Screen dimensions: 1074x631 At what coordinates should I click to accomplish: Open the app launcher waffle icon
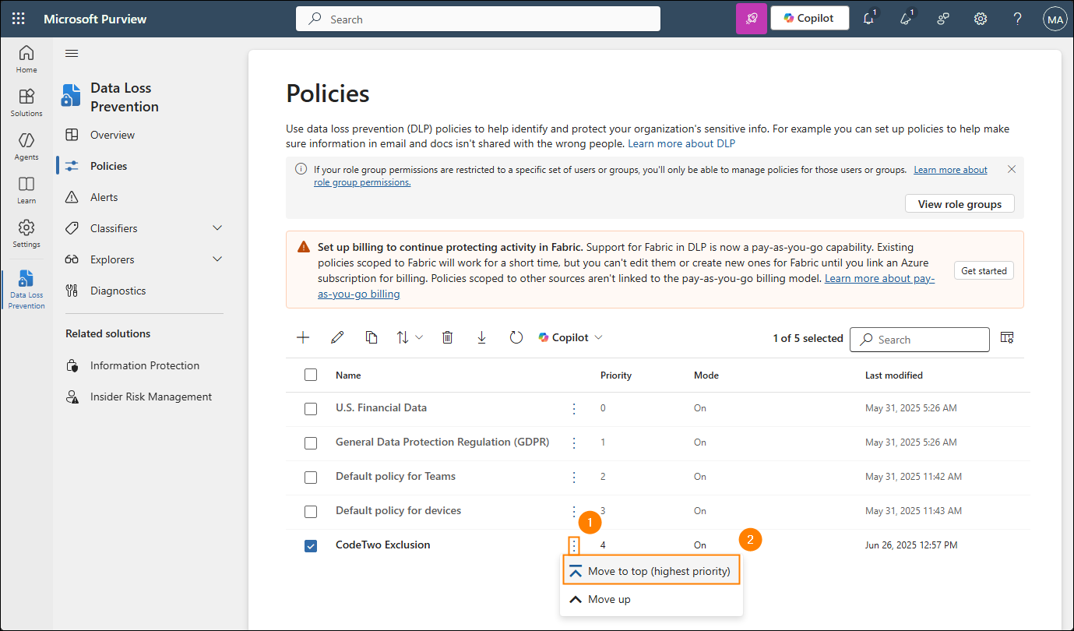point(19,19)
